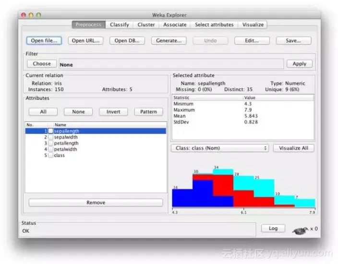Click the StdDev value 0.828
338x264 pixels.
click(251, 122)
